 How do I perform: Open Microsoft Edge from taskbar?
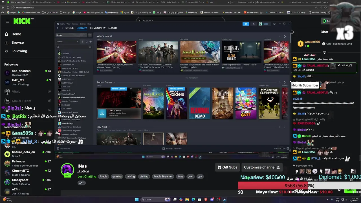click(x=193, y=200)
